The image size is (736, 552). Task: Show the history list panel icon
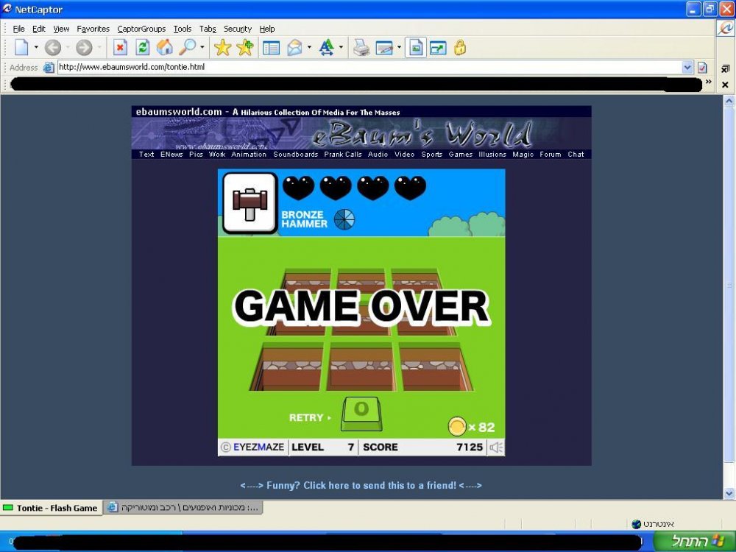(x=271, y=48)
